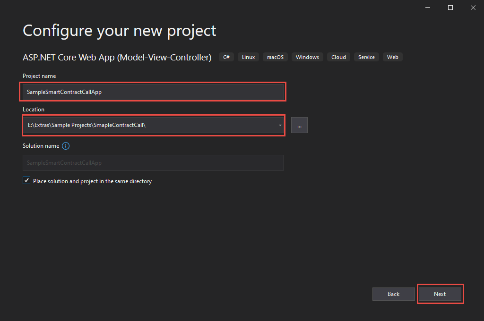The width and height of the screenshot is (484, 321).
Task: Select the Windows platform tag
Action: pos(307,57)
